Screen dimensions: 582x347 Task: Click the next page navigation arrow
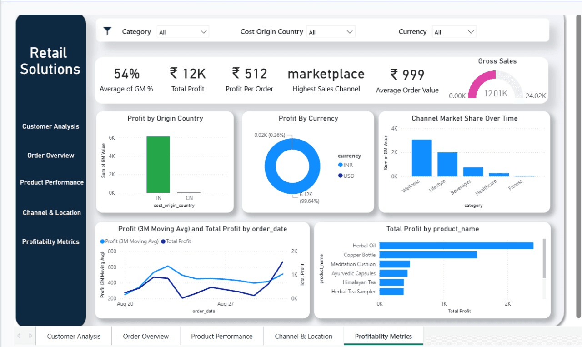[x=30, y=336]
